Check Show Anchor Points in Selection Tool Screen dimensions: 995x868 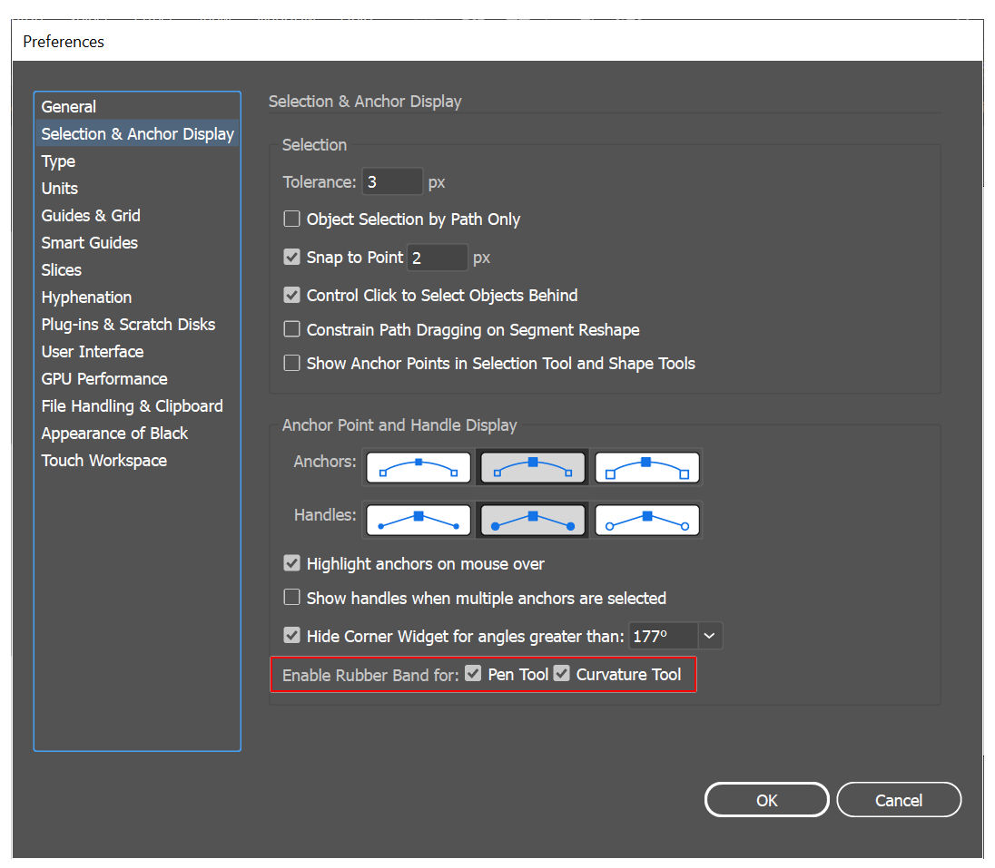291,363
